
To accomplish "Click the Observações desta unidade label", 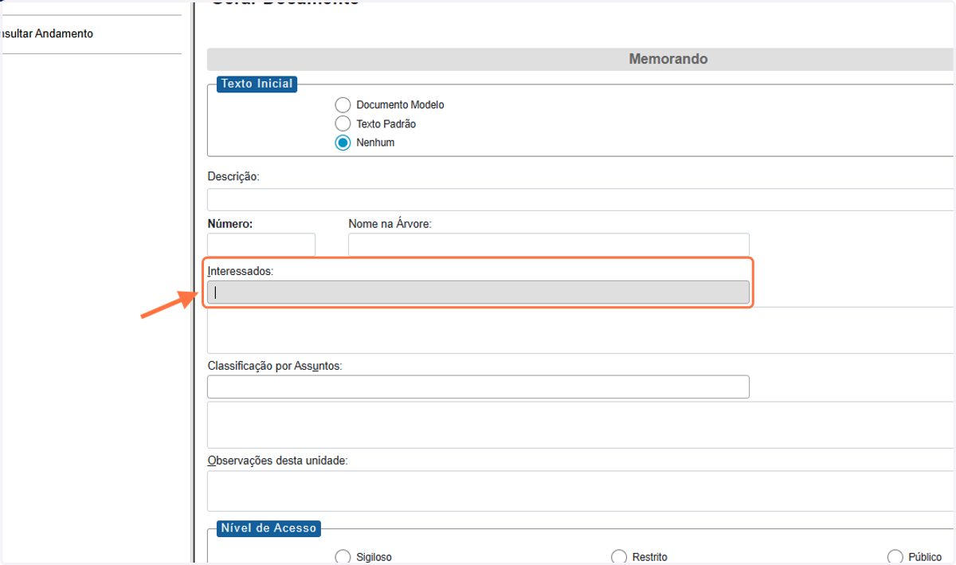I will click(277, 461).
